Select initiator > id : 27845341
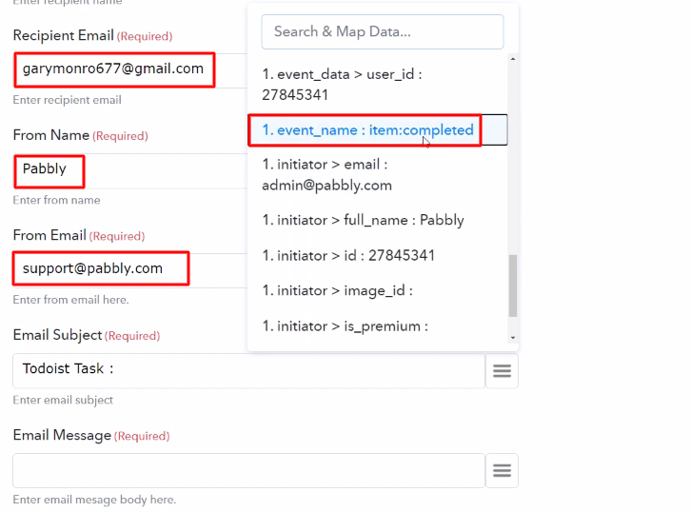Image resolution: width=691 pixels, height=512 pixels. click(x=378, y=255)
